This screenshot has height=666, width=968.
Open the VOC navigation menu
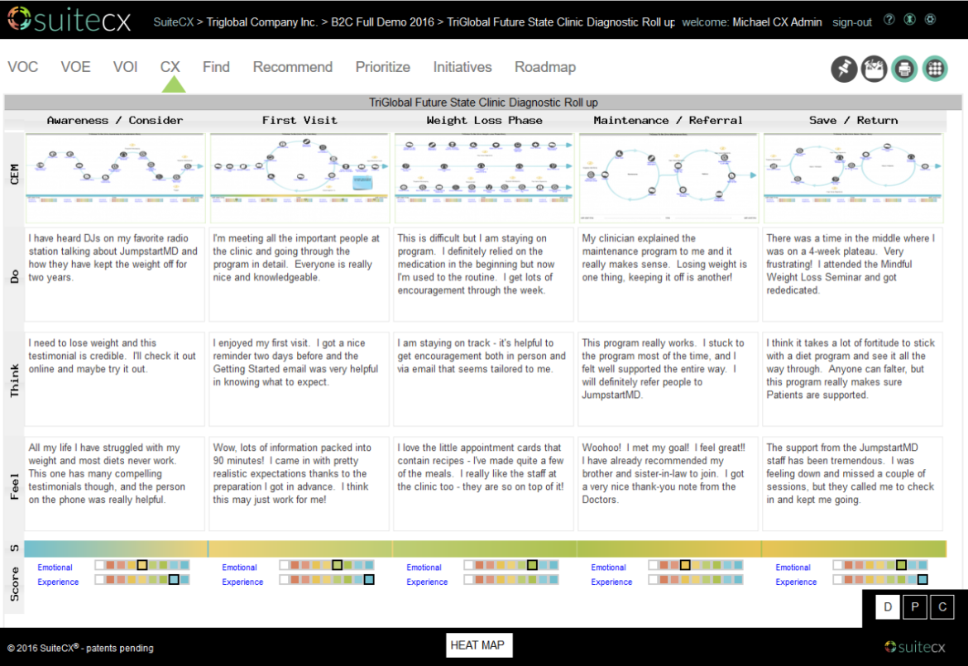coord(22,67)
